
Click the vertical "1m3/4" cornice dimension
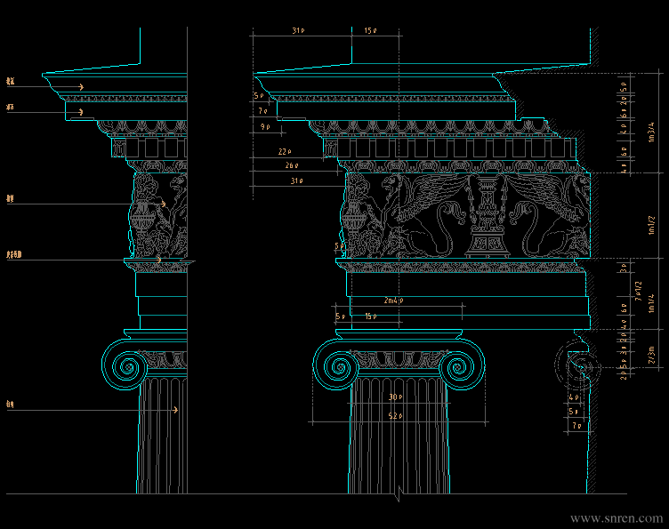[651, 132]
